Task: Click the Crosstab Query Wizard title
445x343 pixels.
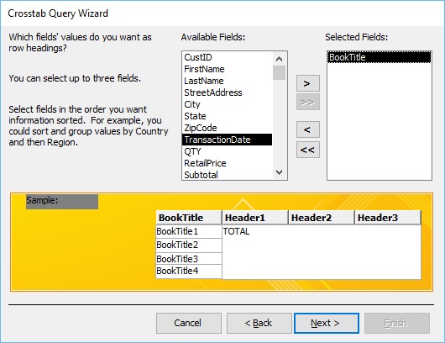Action: [58, 13]
